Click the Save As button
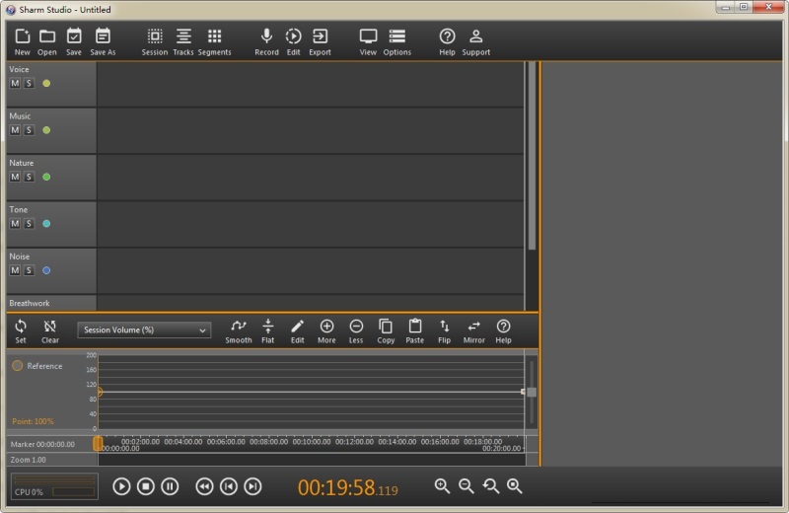The height and width of the screenshot is (513, 789). tap(103, 37)
